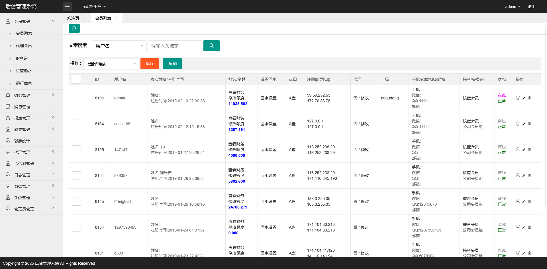
Task: Click the 会员管理 user icon in the sidebar
Action: coord(8,21)
